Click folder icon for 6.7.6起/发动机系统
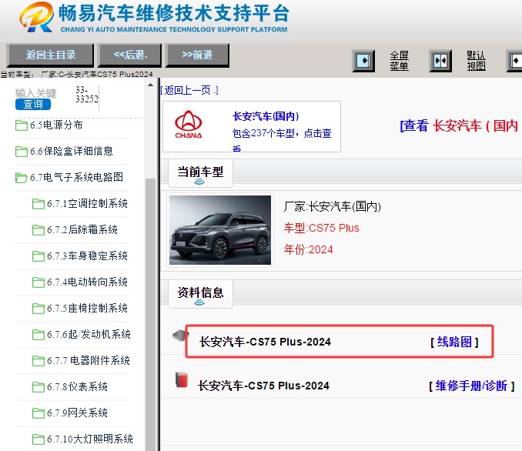522x451 pixels. click(x=38, y=335)
